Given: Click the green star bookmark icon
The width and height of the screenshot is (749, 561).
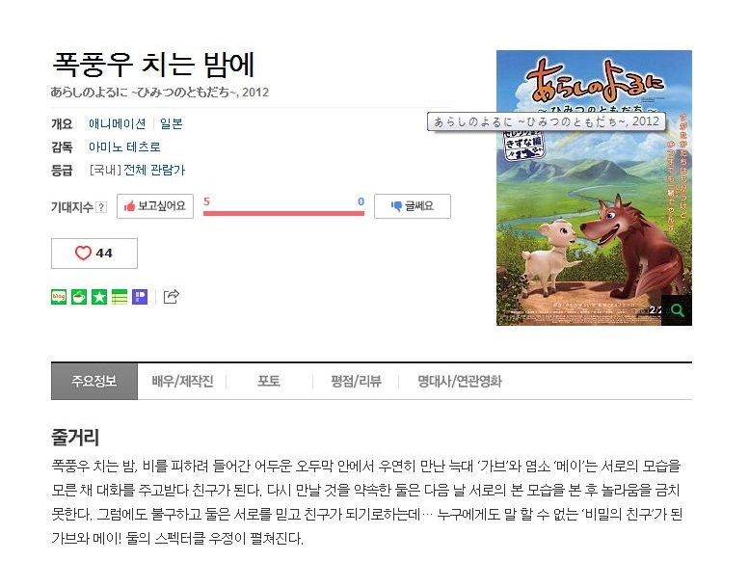Looking at the screenshot, I should 99,297.
